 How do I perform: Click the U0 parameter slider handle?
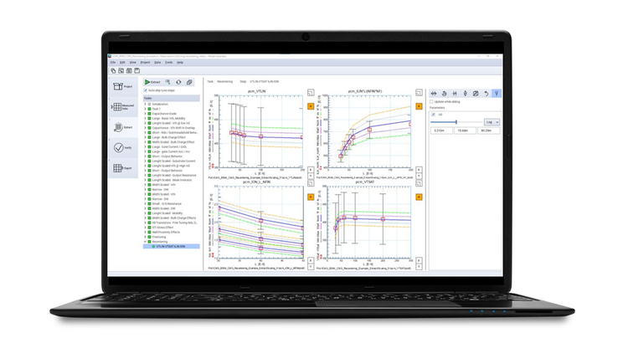[456, 122]
